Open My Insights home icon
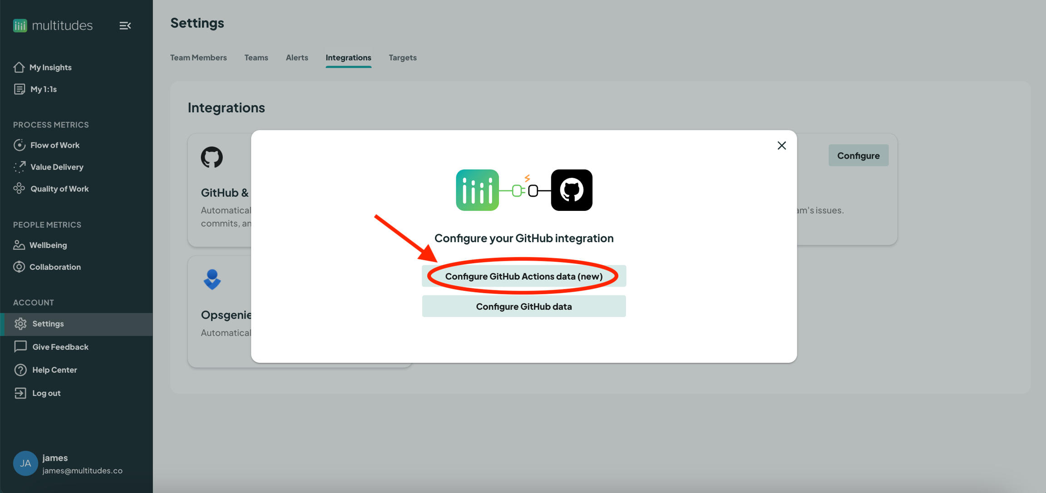Viewport: 1046px width, 493px height. [19, 67]
